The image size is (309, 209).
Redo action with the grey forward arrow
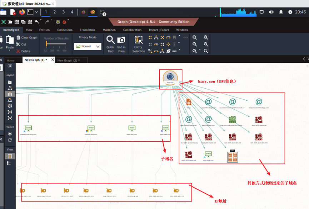[x=47, y=22]
